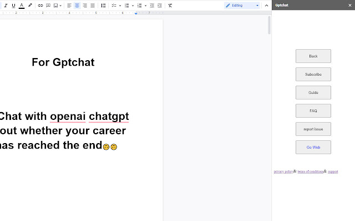Viewport: 355px width, 221px height.
Task: Open the terms of conditions link
Action: click(x=311, y=172)
